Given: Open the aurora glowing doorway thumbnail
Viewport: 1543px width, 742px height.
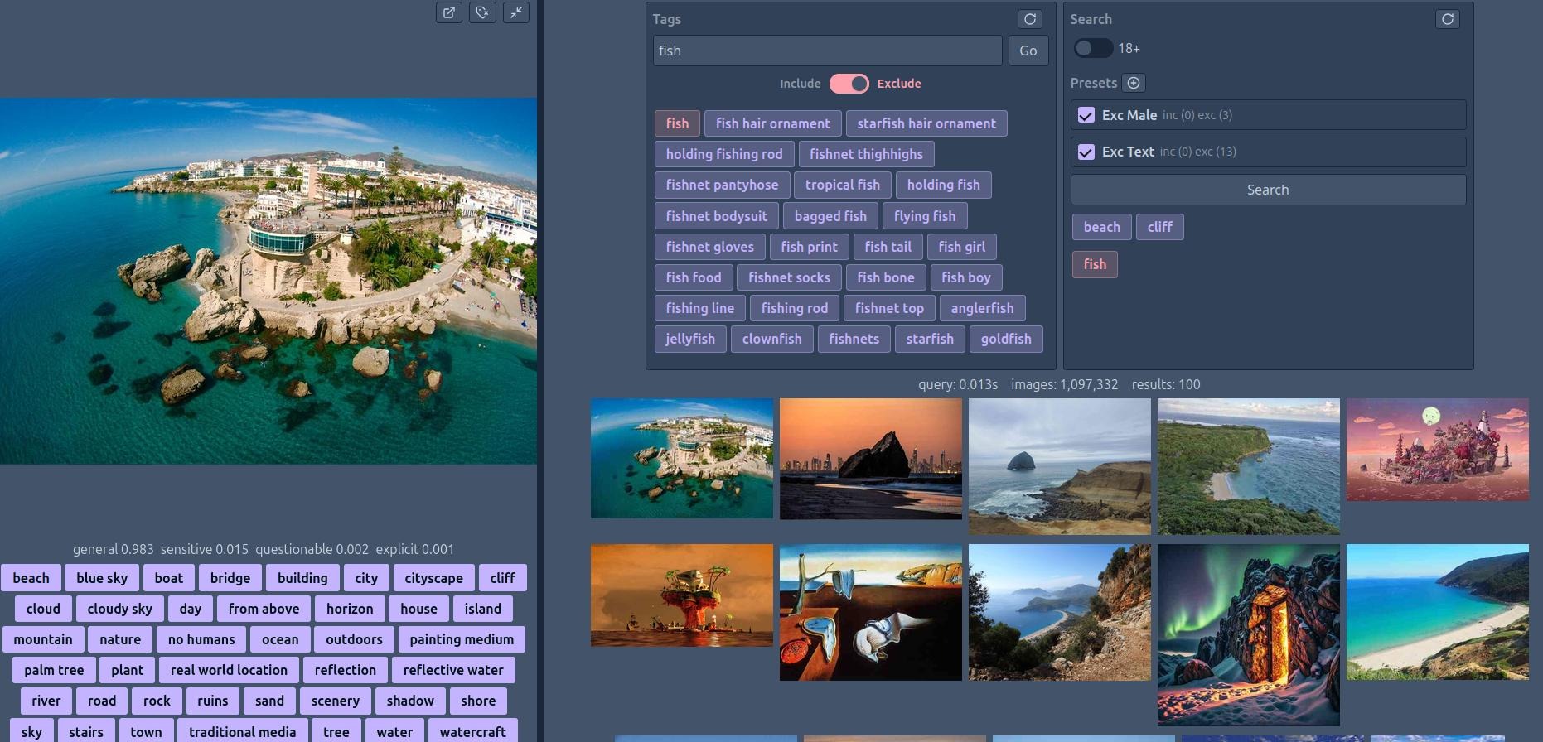Looking at the screenshot, I should pos(1249,635).
